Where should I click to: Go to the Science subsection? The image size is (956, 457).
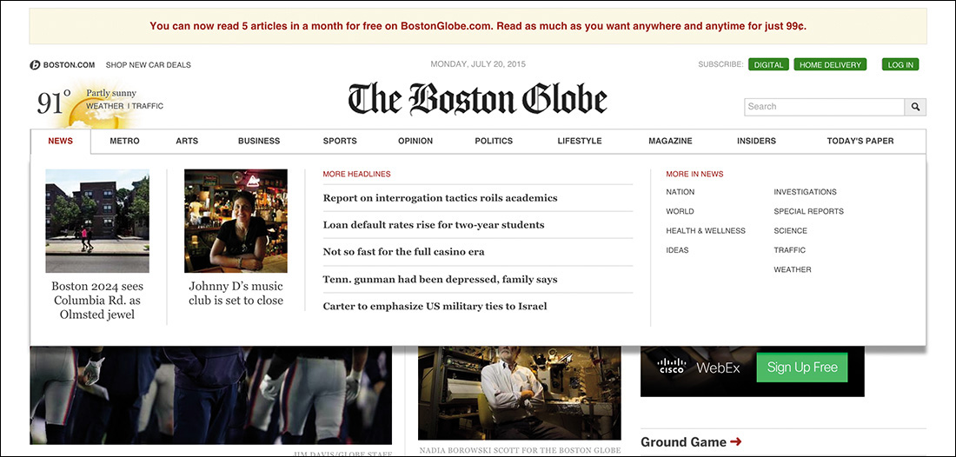[x=790, y=231]
